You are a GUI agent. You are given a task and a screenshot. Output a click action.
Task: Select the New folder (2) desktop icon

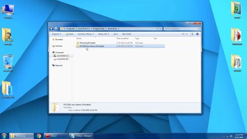pyautogui.click(x=8, y=90)
